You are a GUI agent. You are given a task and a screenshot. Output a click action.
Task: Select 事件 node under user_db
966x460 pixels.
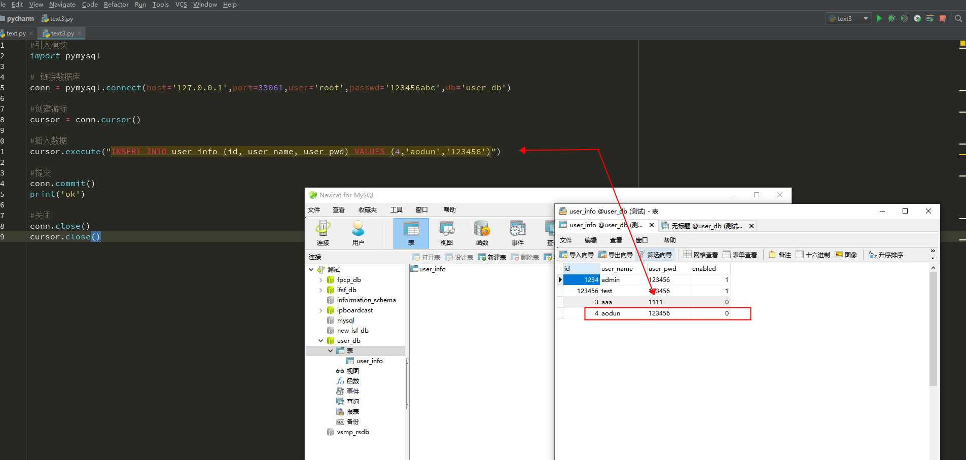coord(352,392)
